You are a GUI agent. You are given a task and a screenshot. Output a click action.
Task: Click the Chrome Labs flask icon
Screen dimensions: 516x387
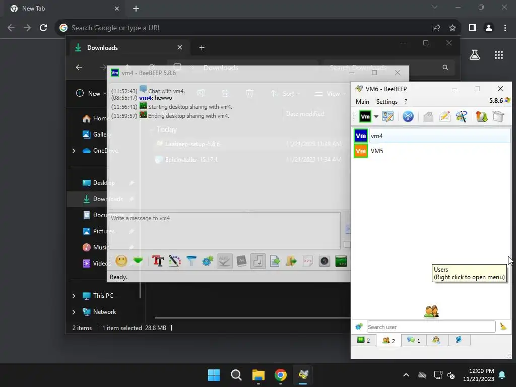(x=475, y=55)
